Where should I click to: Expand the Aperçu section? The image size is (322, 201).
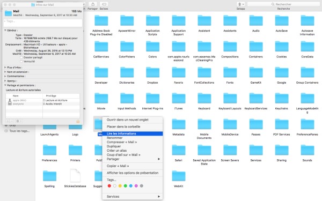(5, 81)
